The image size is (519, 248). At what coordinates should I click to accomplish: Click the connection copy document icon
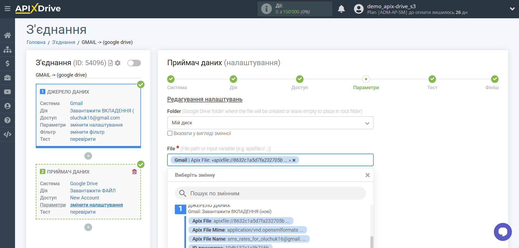[111, 63]
